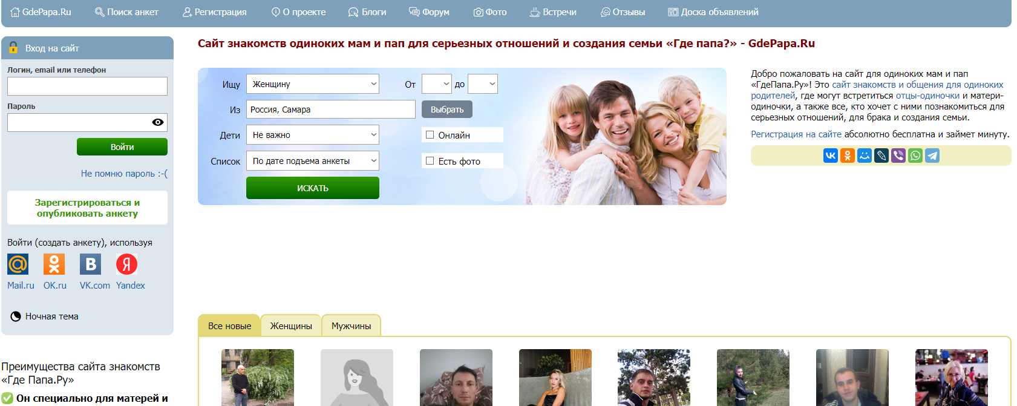Log in with the OK.ru orange icon
Viewport: 1017px width, 406px height.
54,264
